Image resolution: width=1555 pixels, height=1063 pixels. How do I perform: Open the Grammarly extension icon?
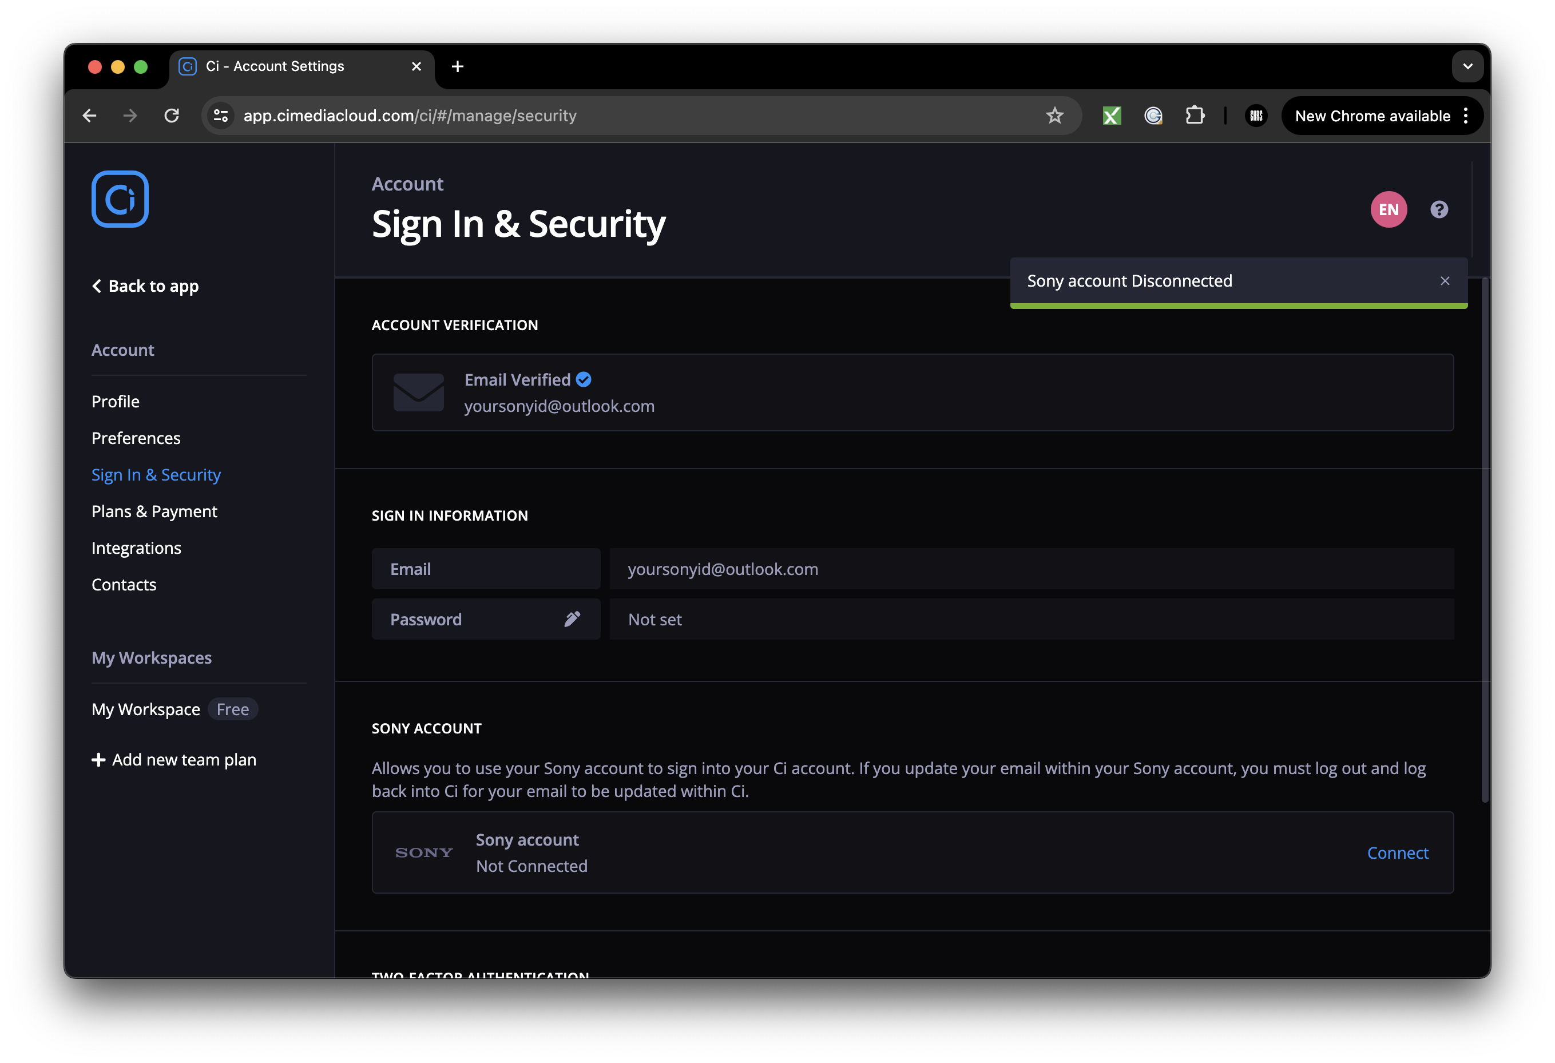pos(1153,115)
